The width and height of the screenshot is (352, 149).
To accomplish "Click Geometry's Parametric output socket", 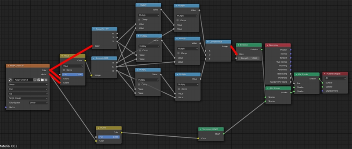I will (291, 70).
